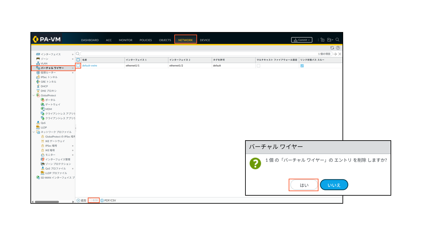421x236 pixels.
Task: Open the DASHBOARD tab
Action: point(90,40)
